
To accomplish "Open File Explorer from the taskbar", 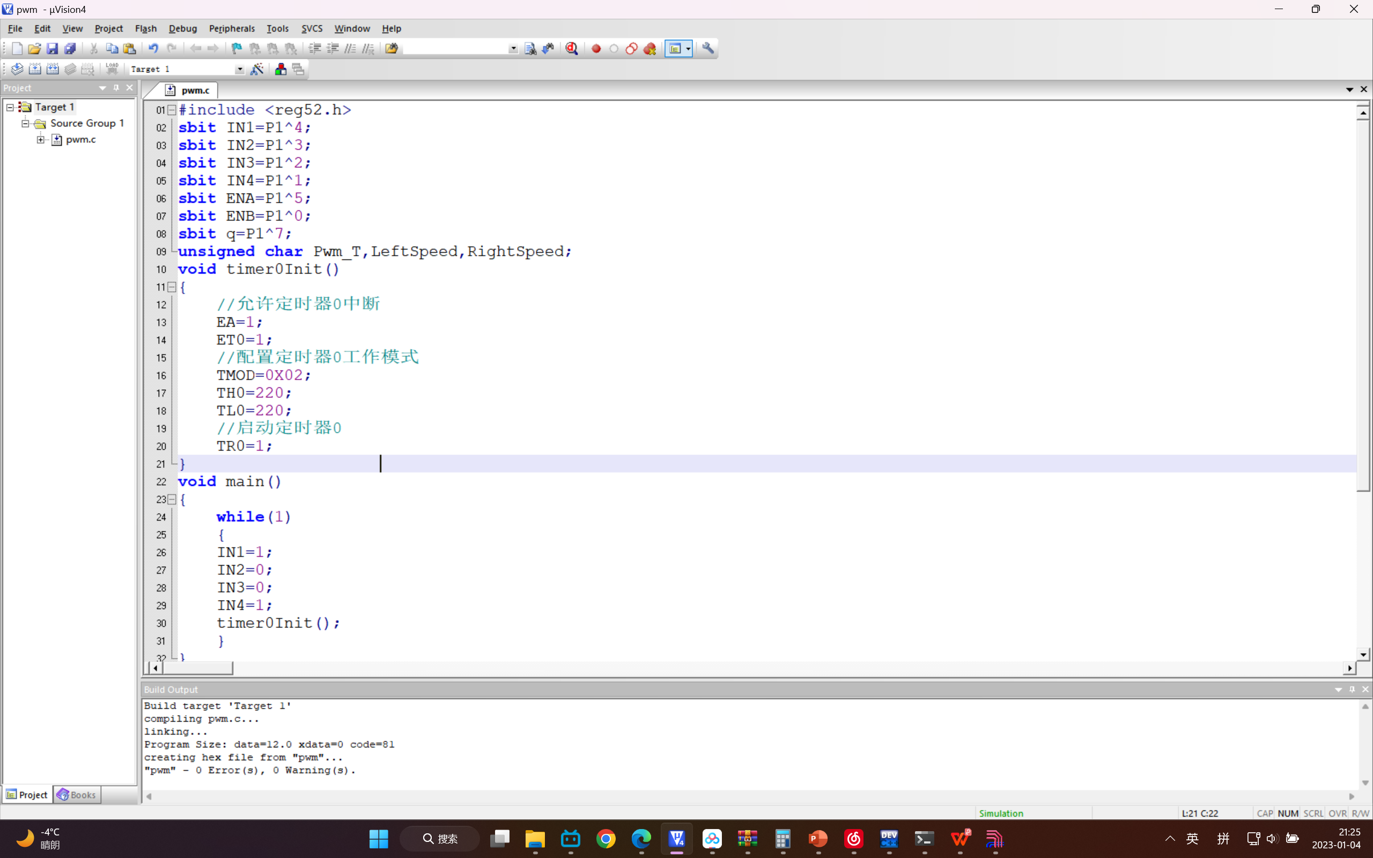I will (x=535, y=839).
